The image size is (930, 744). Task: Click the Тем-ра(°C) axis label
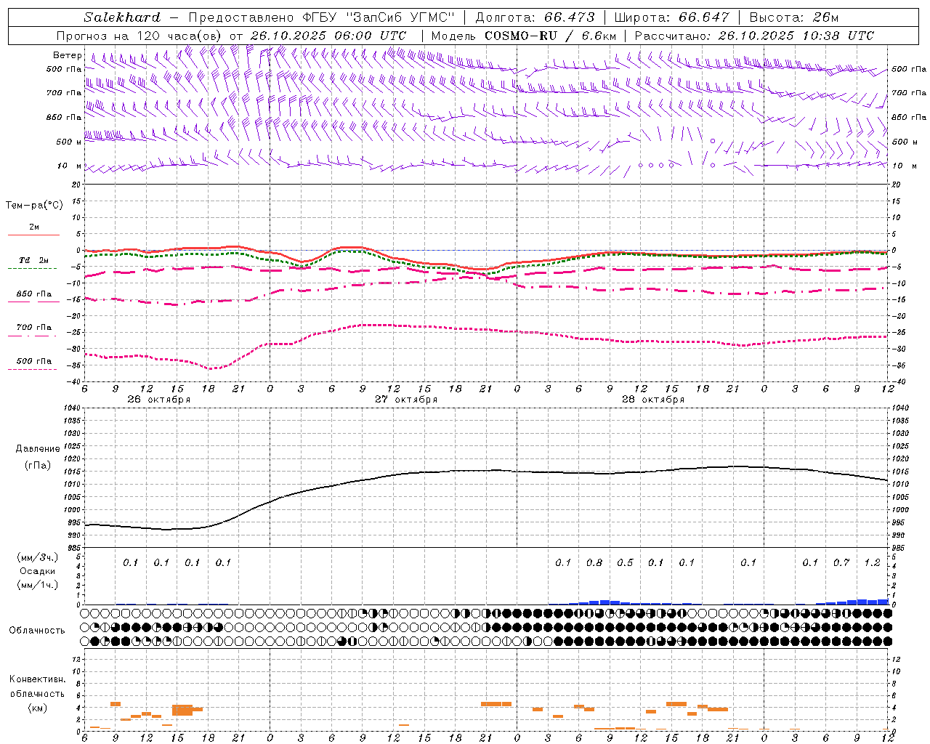[x=34, y=206]
